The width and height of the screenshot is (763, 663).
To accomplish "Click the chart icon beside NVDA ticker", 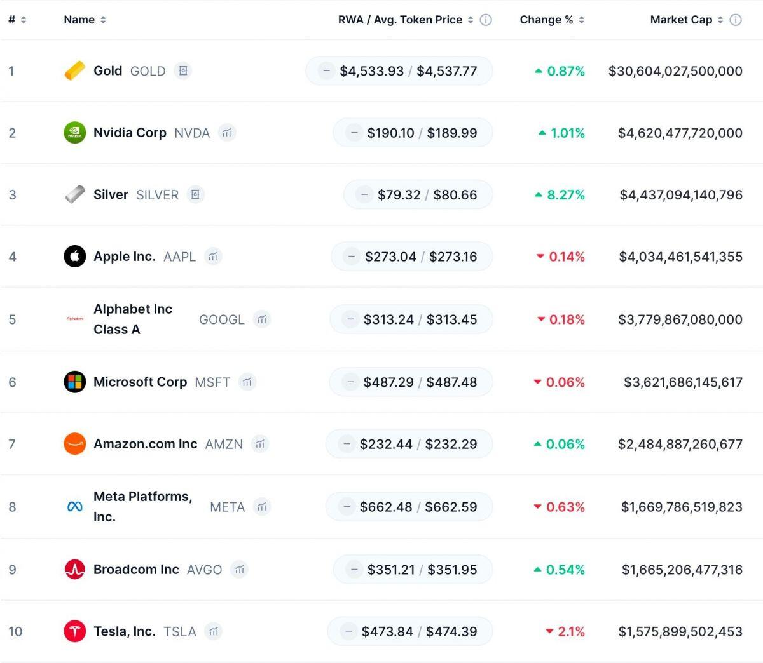I will point(227,133).
